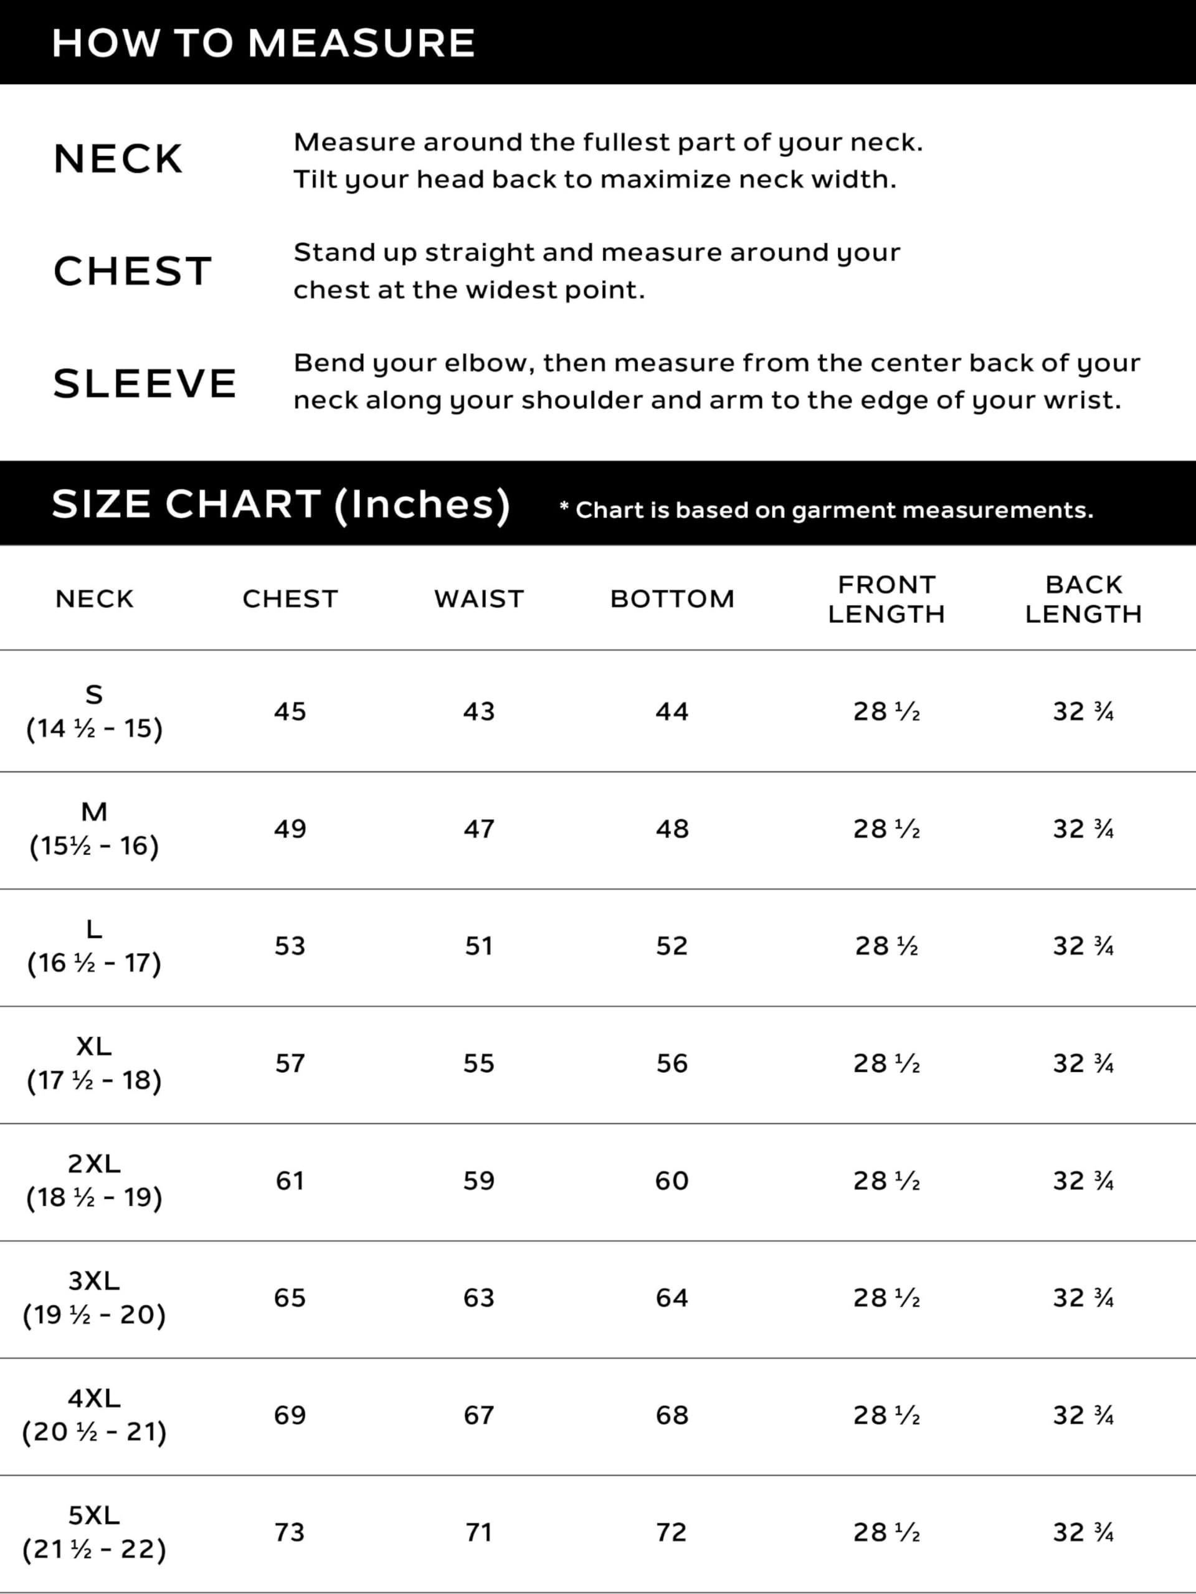Viewport: 1196px width, 1594px height.
Task: Click the 2XL size bottom value 60
Action: click(x=672, y=1181)
